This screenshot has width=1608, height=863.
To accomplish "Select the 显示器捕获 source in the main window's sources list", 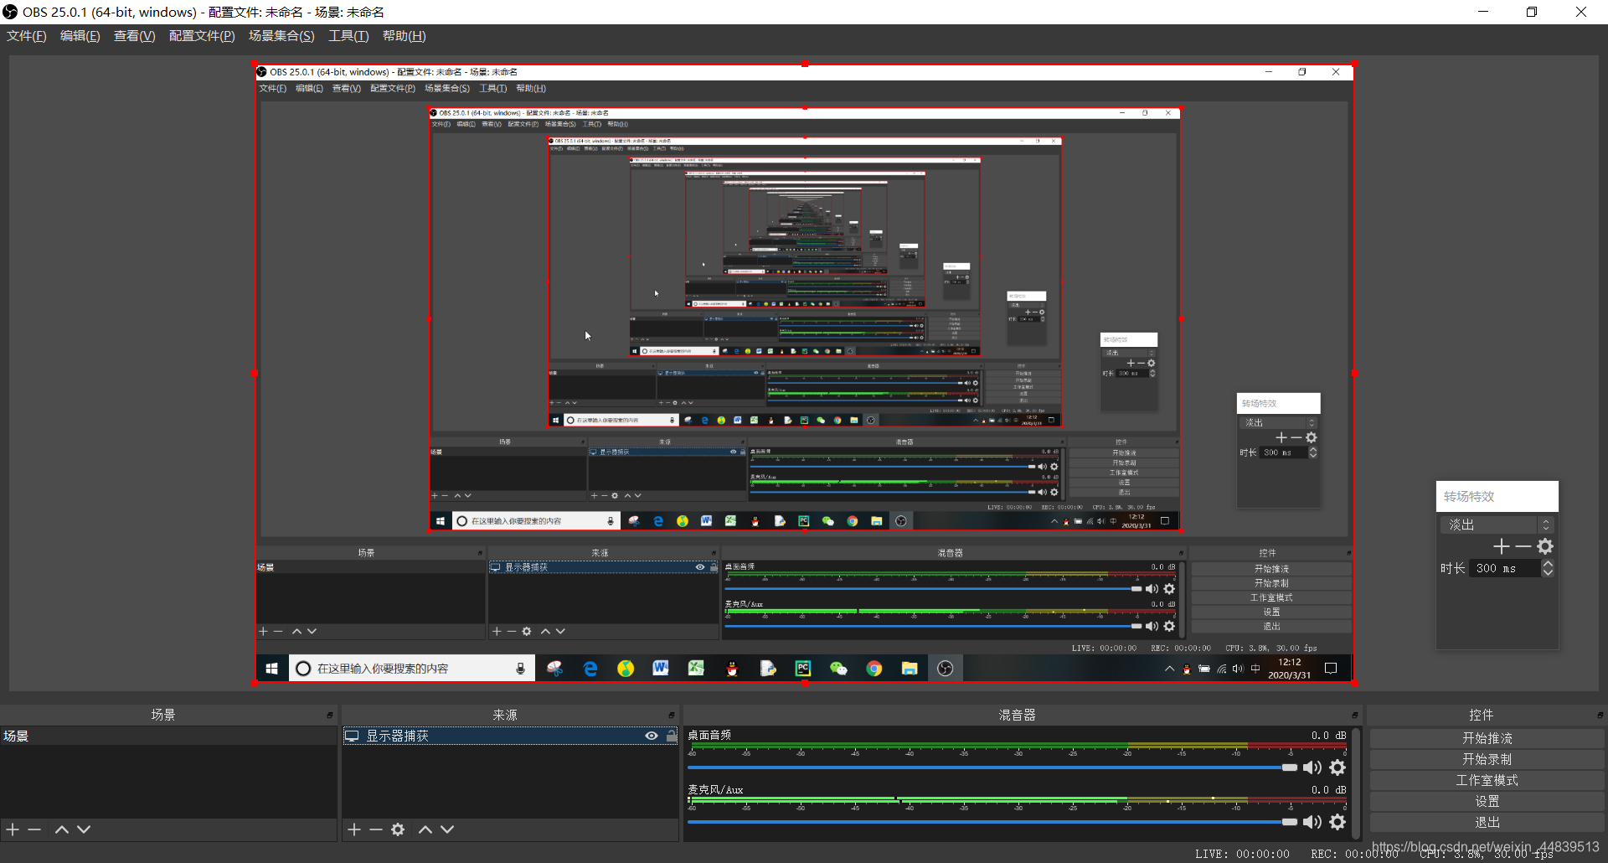I will (509, 736).
